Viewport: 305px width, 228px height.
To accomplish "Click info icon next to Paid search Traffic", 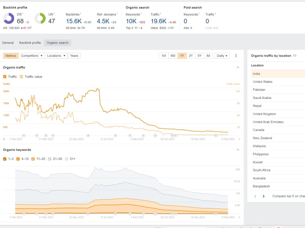I will click(215, 14).
